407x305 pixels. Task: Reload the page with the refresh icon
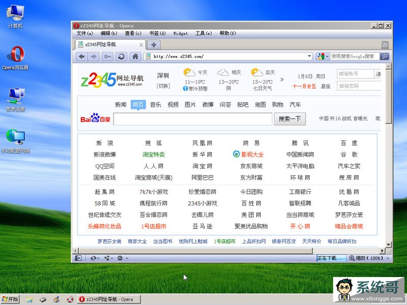(121, 56)
